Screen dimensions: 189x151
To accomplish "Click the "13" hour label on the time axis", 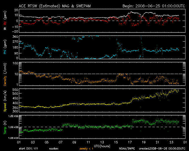I will click(x=102, y=142).
